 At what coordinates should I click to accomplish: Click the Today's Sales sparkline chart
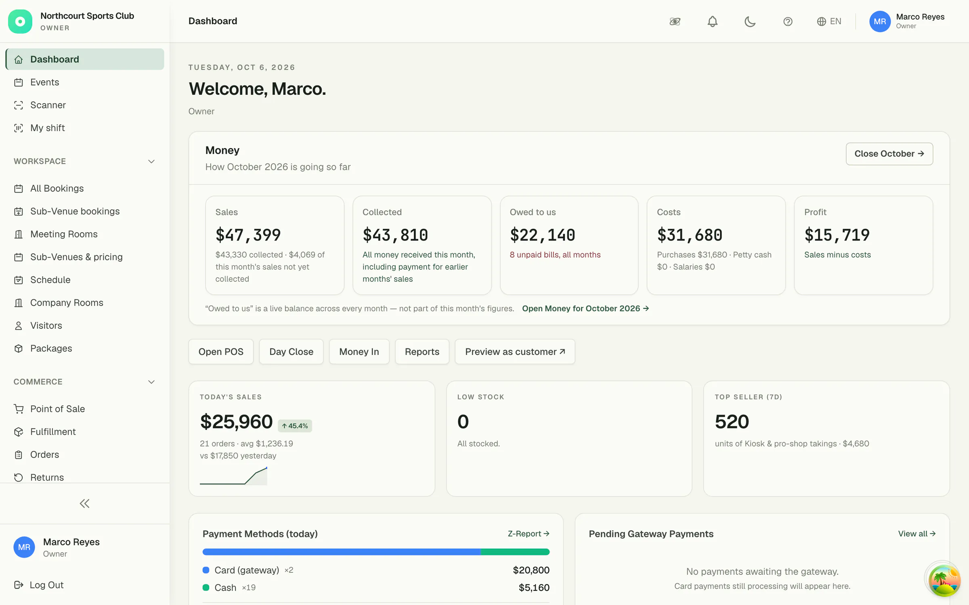[233, 476]
